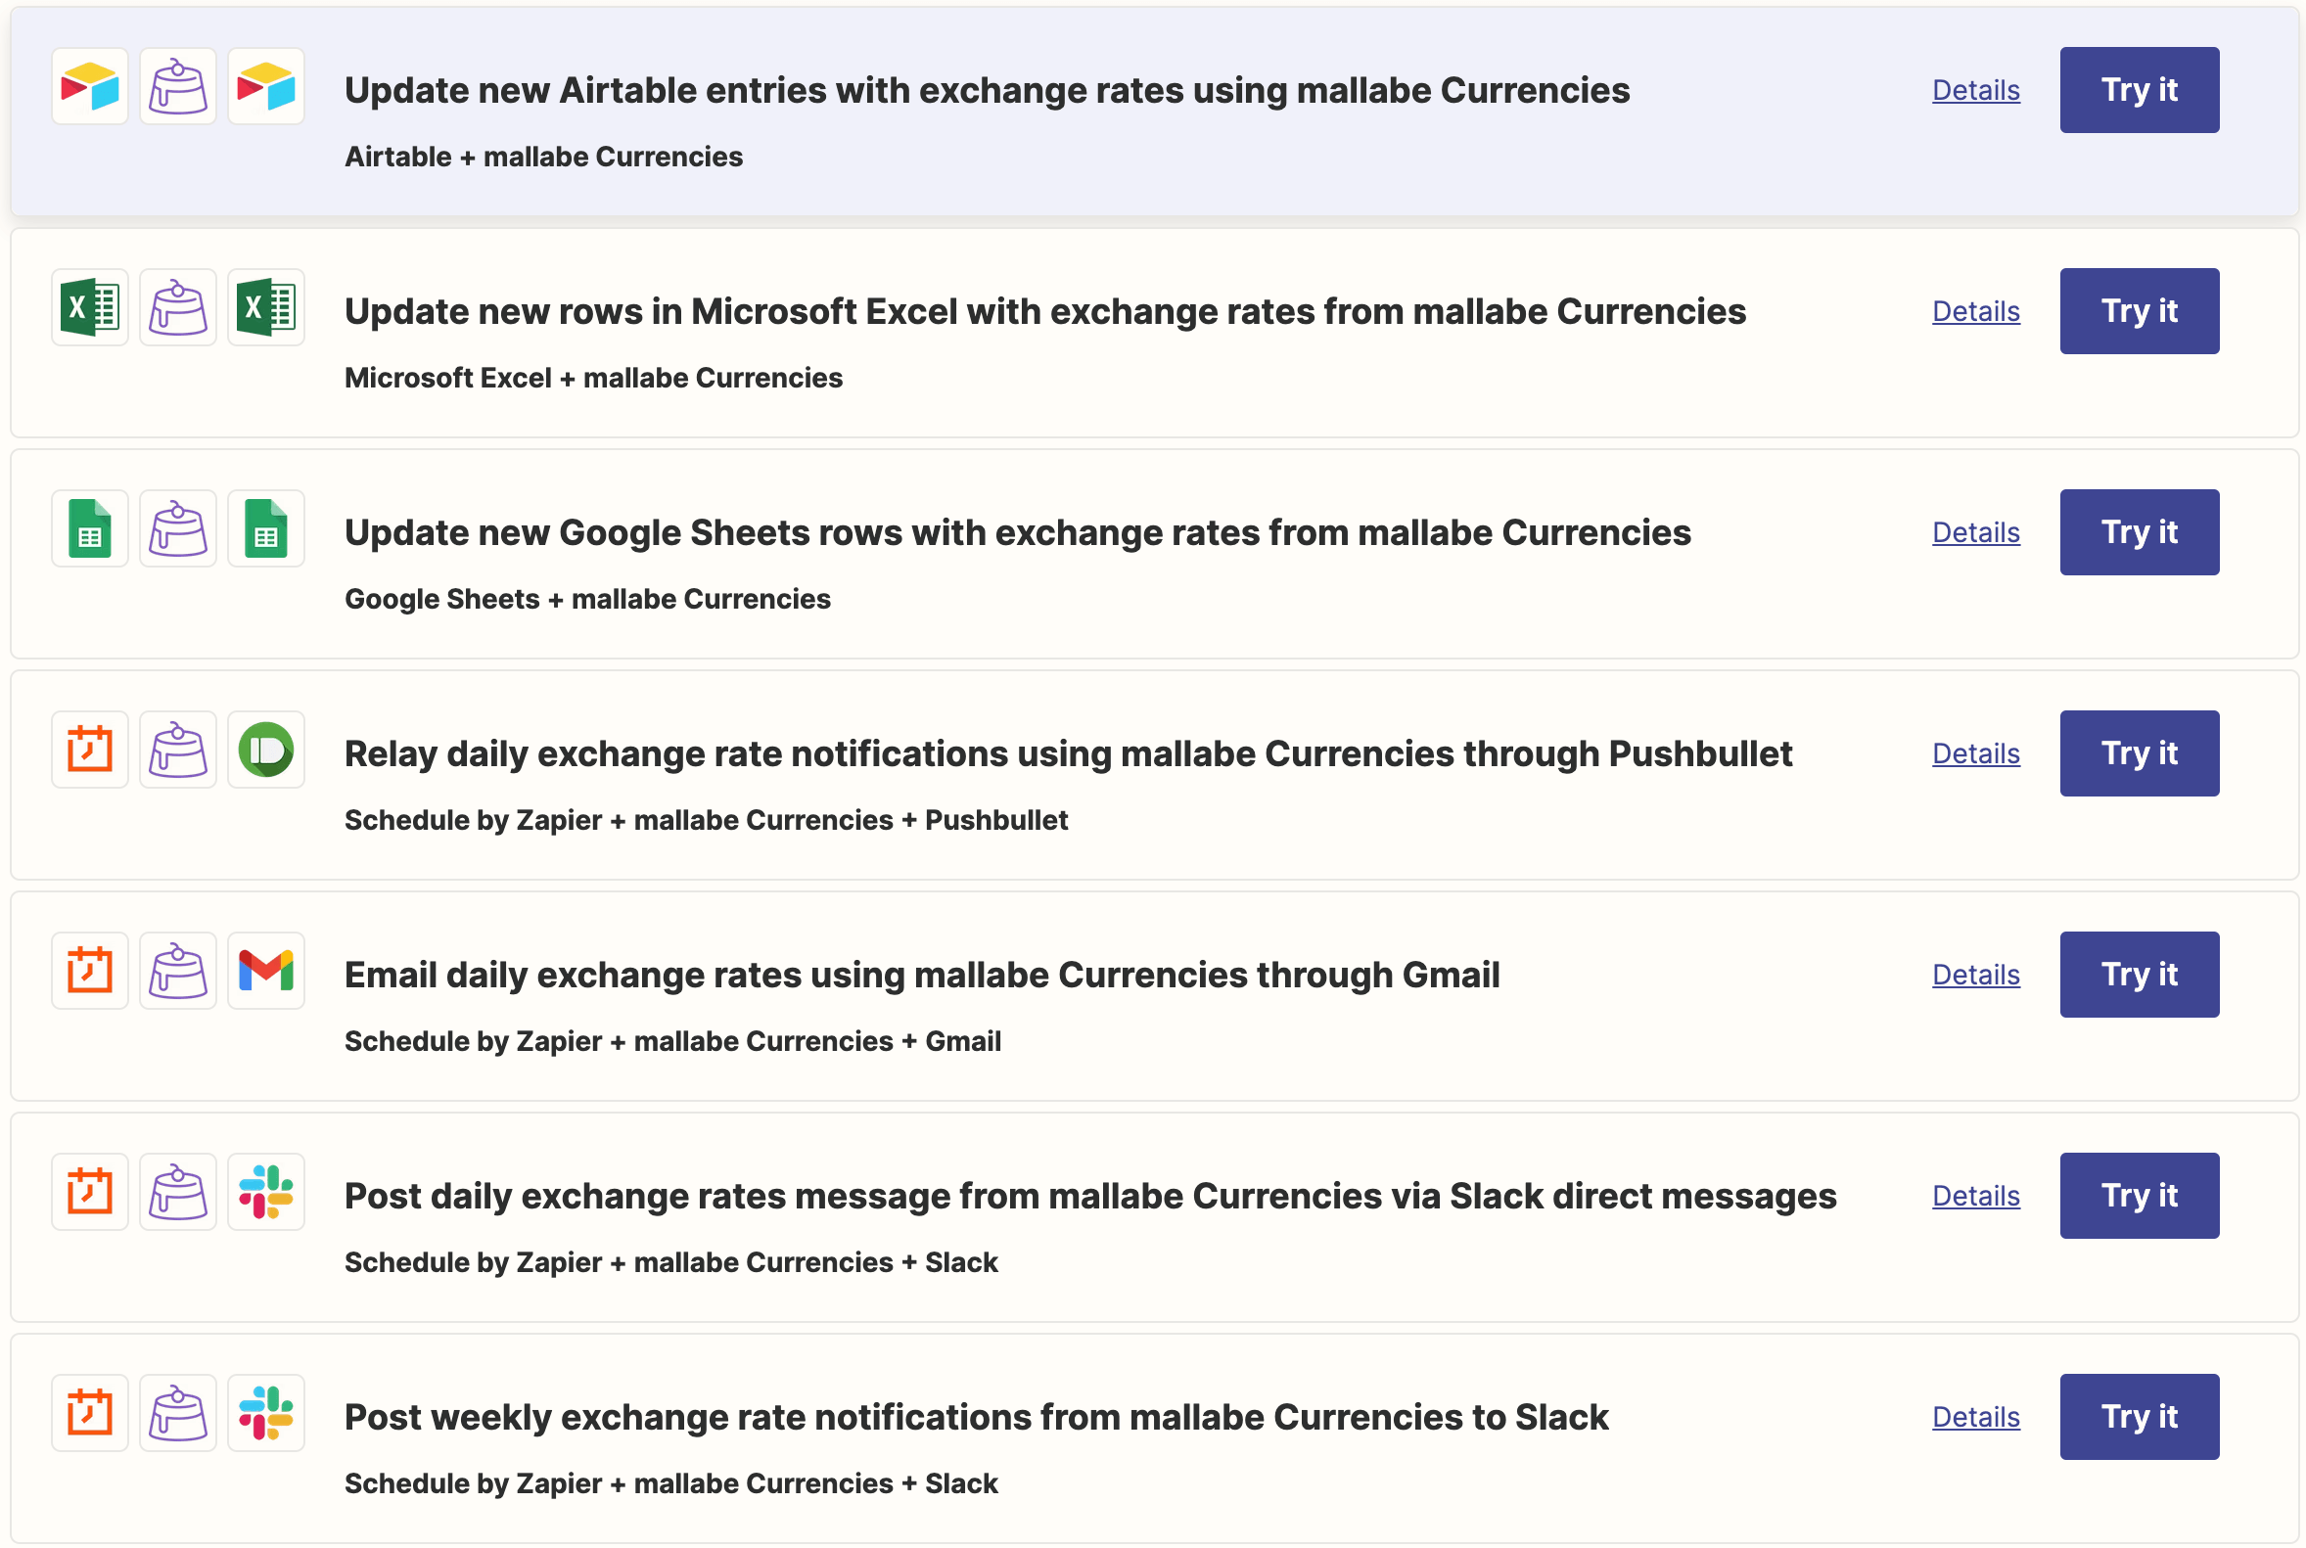
Task: Click the mallabe Currencies icon in the Gmail row
Action: click(x=178, y=972)
